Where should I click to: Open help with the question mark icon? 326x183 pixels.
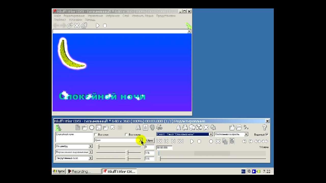point(264,128)
